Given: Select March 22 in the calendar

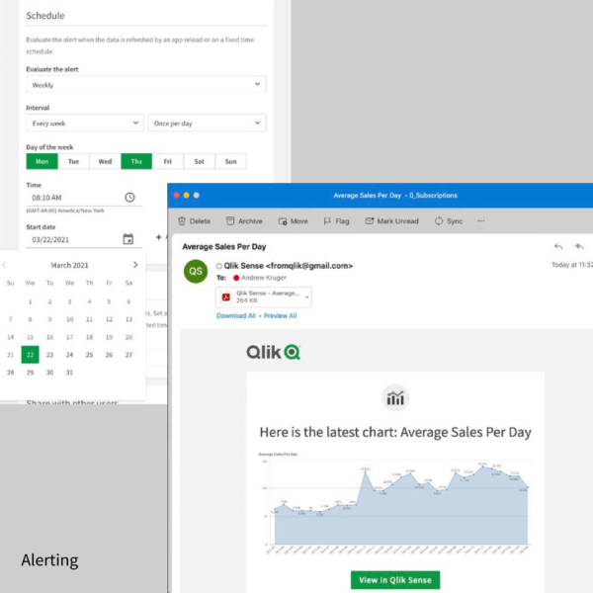Looking at the screenshot, I should click(31, 355).
